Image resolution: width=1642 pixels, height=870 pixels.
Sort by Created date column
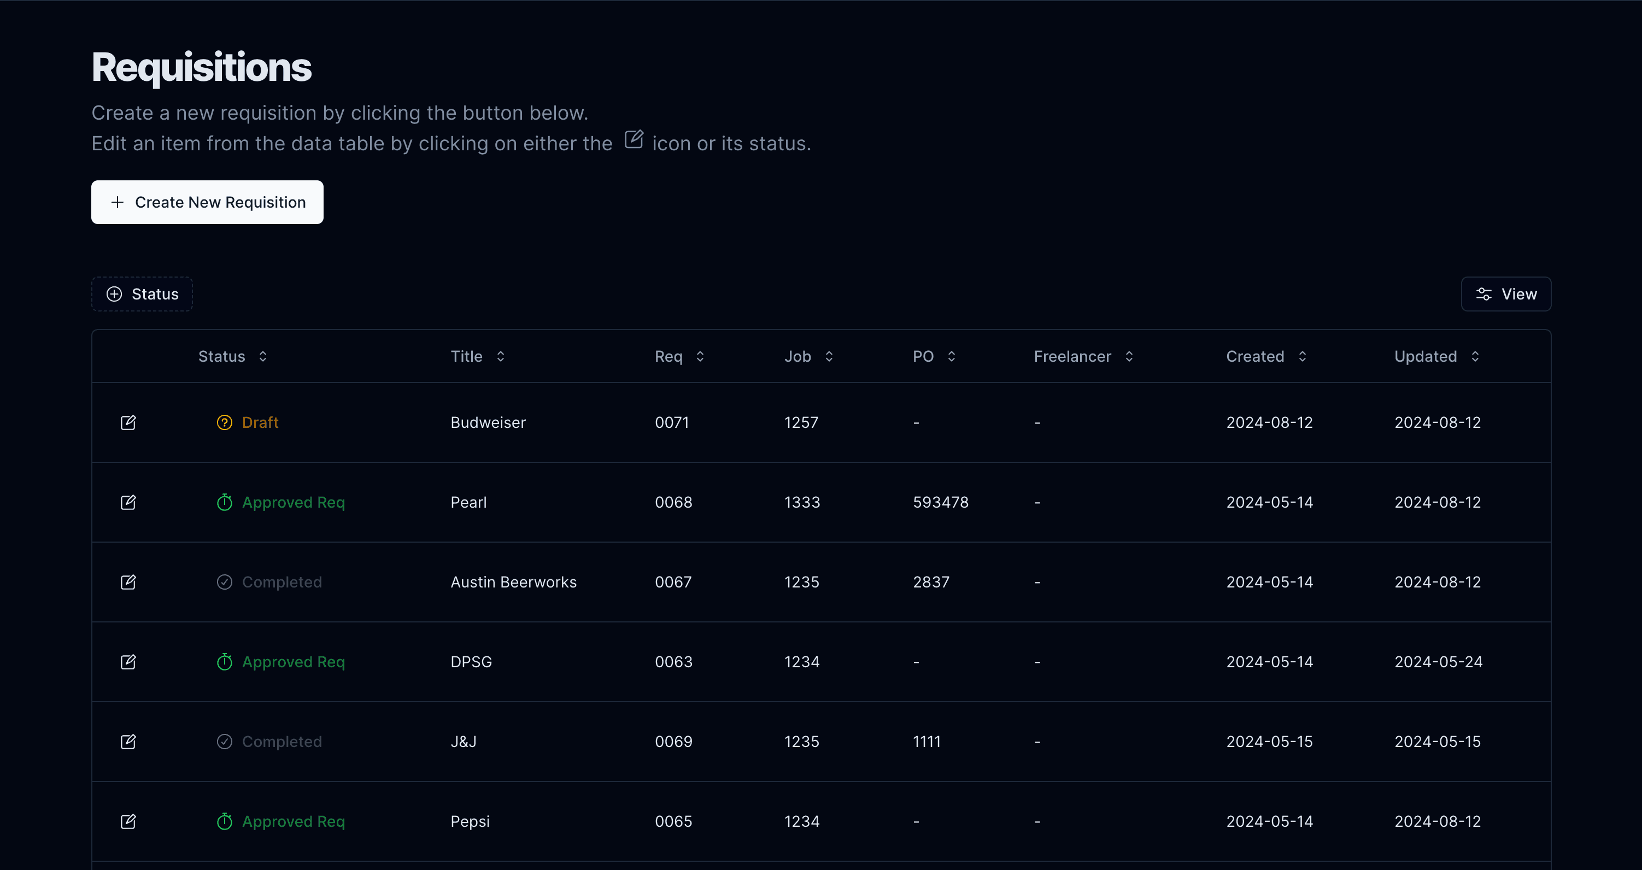[x=1266, y=356]
